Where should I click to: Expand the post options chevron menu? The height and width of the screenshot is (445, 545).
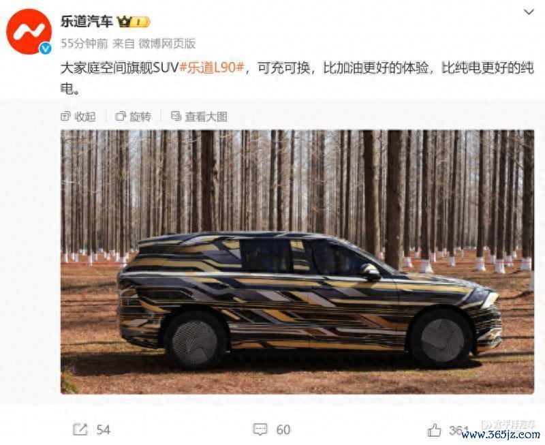pos(529,12)
